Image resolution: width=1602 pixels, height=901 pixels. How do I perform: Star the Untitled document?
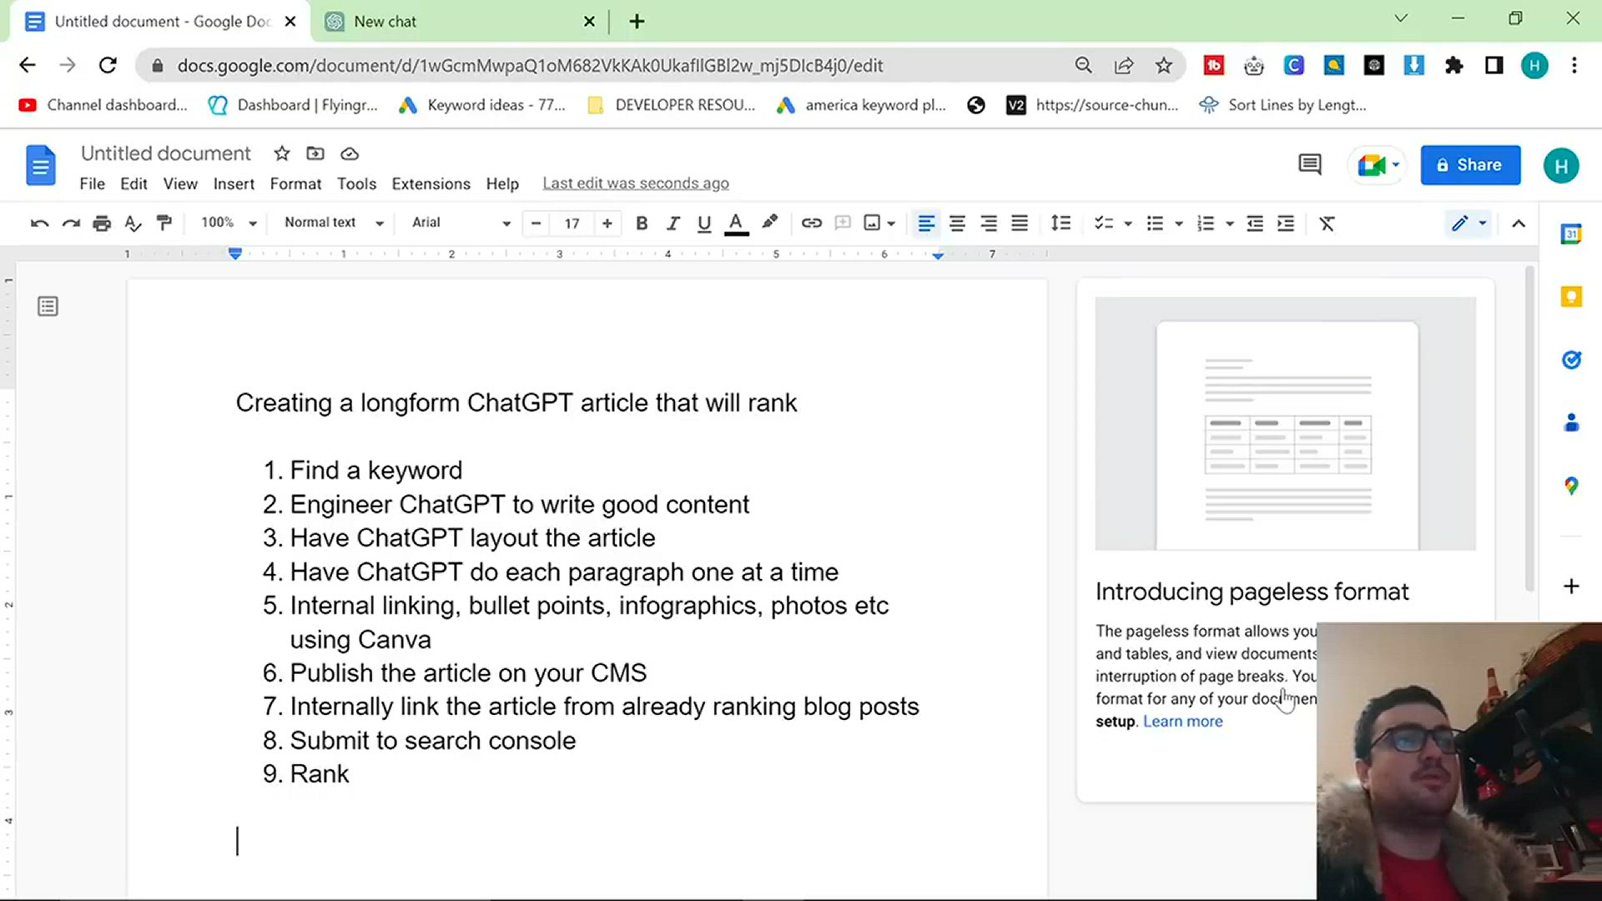click(x=282, y=154)
